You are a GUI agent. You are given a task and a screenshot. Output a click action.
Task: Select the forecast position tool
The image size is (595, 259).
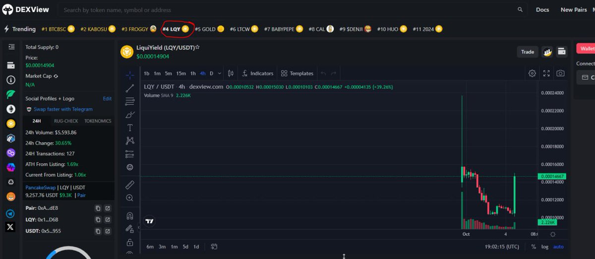[x=130, y=154]
